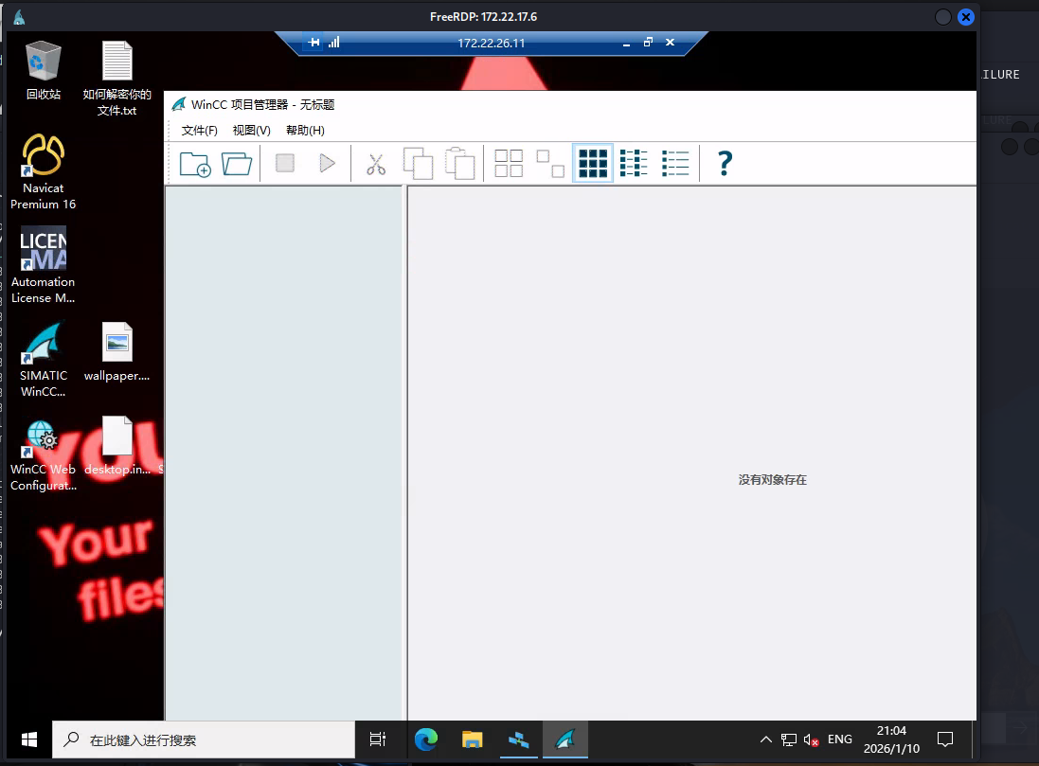Click the Deactivate runtime stop icon
Image resolution: width=1039 pixels, height=766 pixels.
click(x=285, y=164)
